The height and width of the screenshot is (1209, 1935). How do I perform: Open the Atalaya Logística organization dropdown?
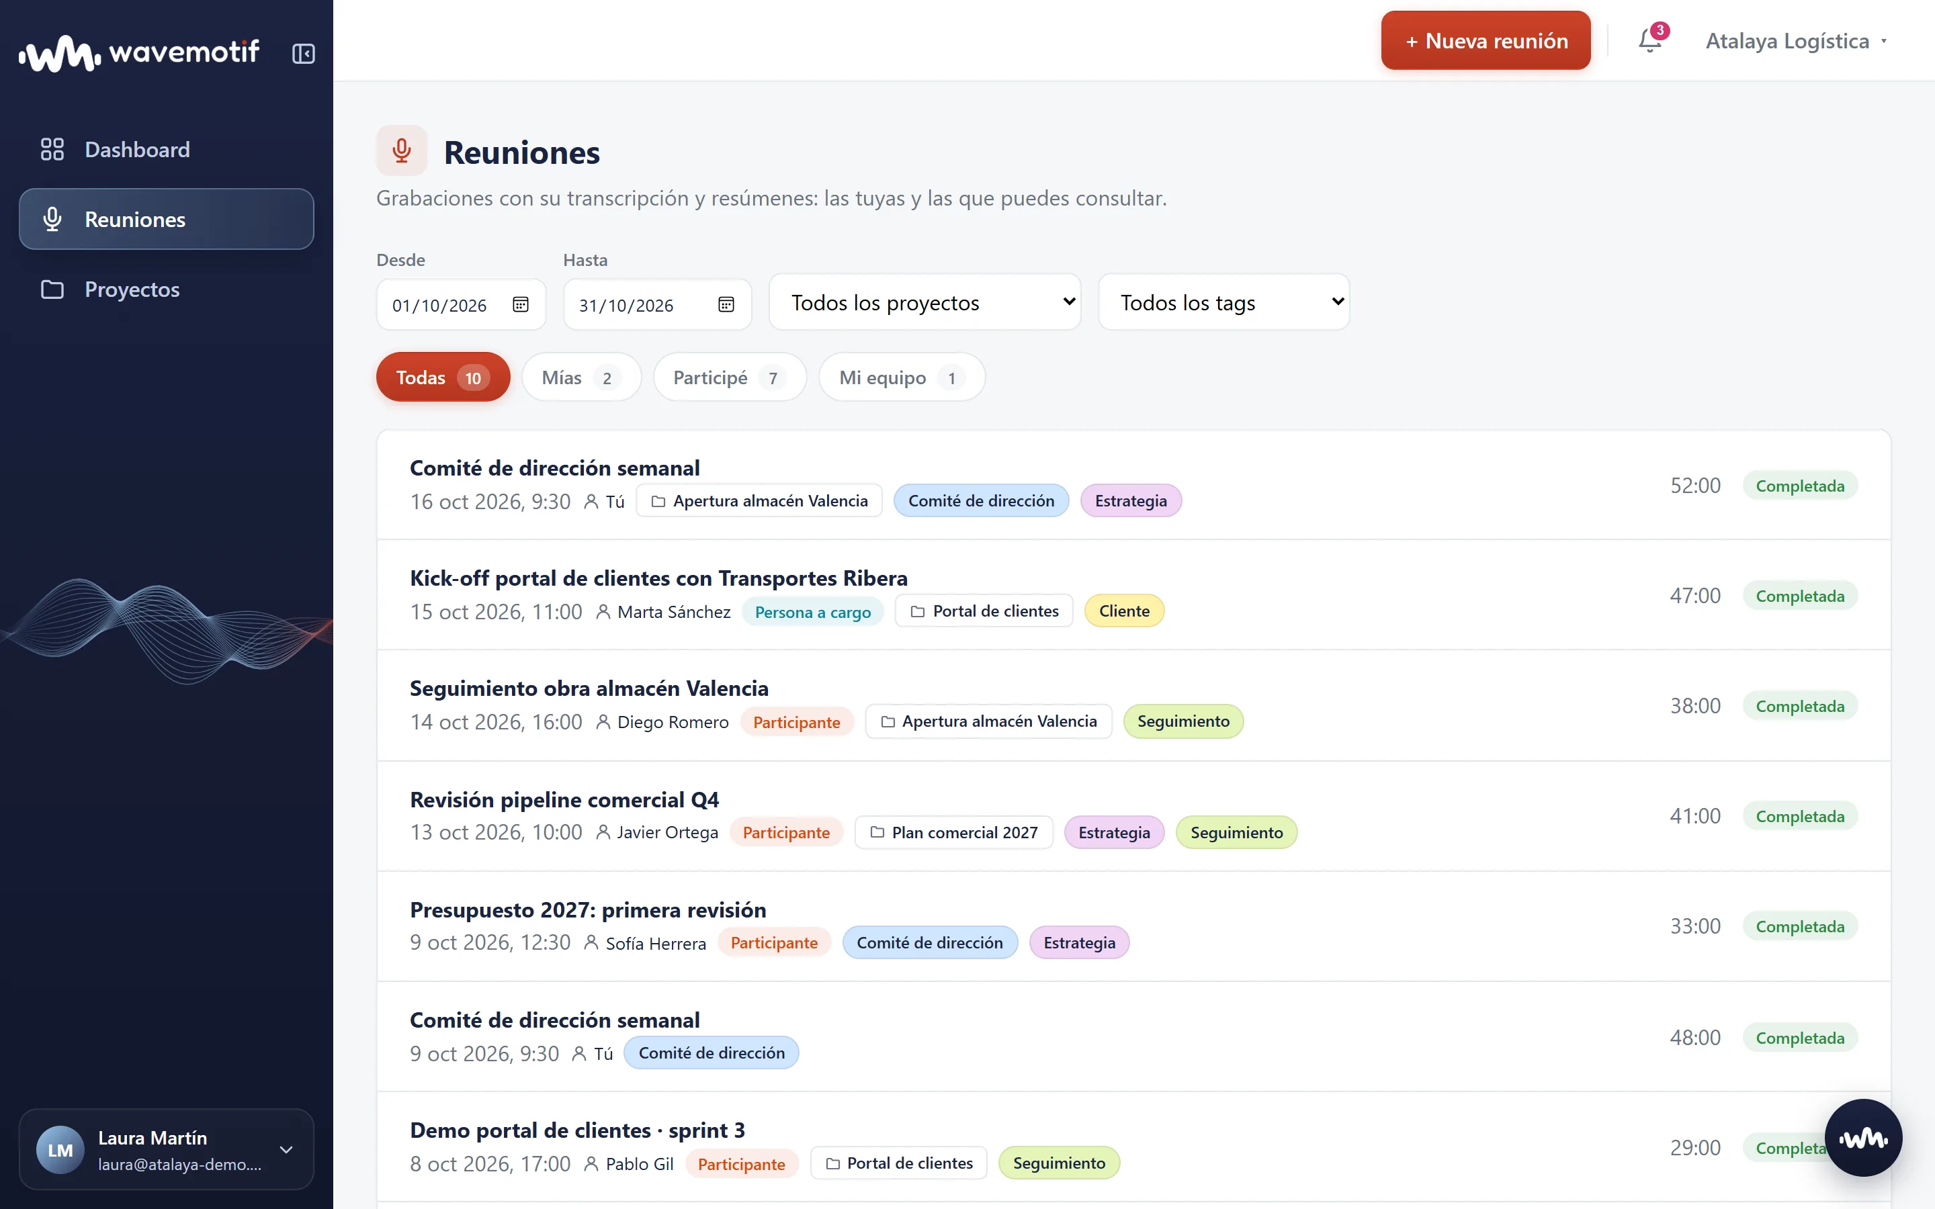click(1797, 41)
